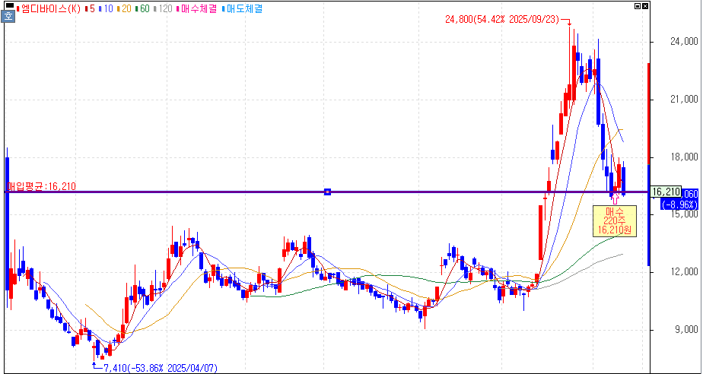This screenshot has height=374, width=703.
Task: Click the 매도체결 legend label
Action: 243,8
